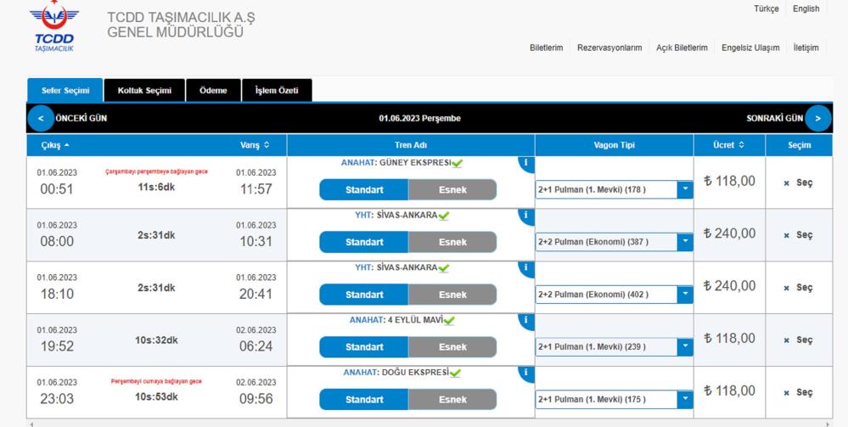Click the SONRAKİ GÜN label
The width and height of the screenshot is (848, 427).
point(774,118)
